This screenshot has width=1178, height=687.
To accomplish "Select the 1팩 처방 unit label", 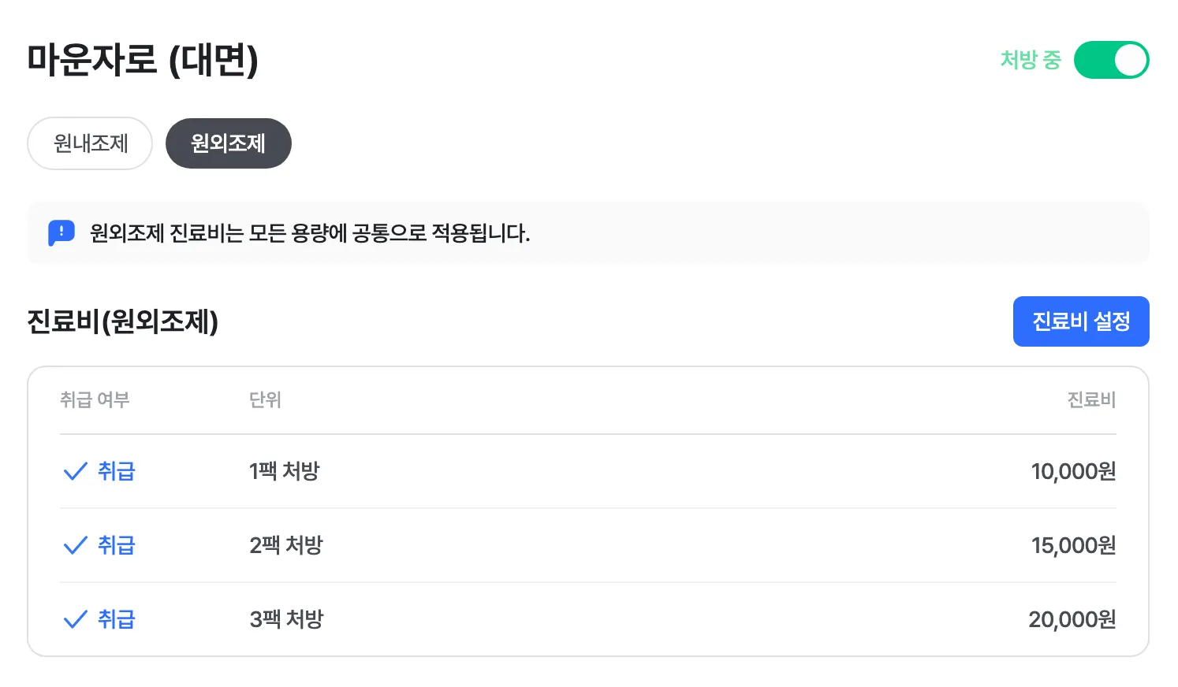I will pos(285,471).
